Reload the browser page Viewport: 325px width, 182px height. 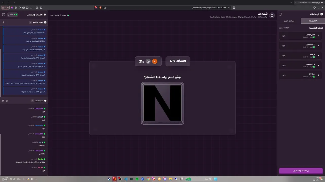[315, 8]
